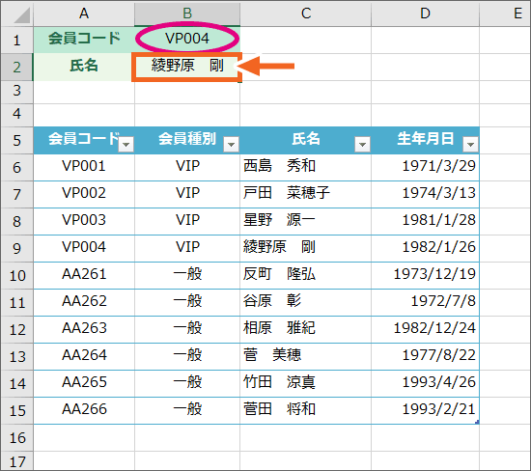This screenshot has width=531, height=471.
Task: Click the name cell 戸田 菜穂子
Action: coord(306,193)
